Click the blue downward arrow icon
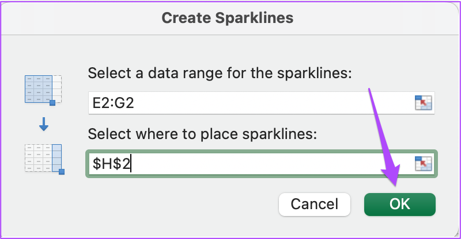The height and width of the screenshot is (239, 461). [44, 124]
